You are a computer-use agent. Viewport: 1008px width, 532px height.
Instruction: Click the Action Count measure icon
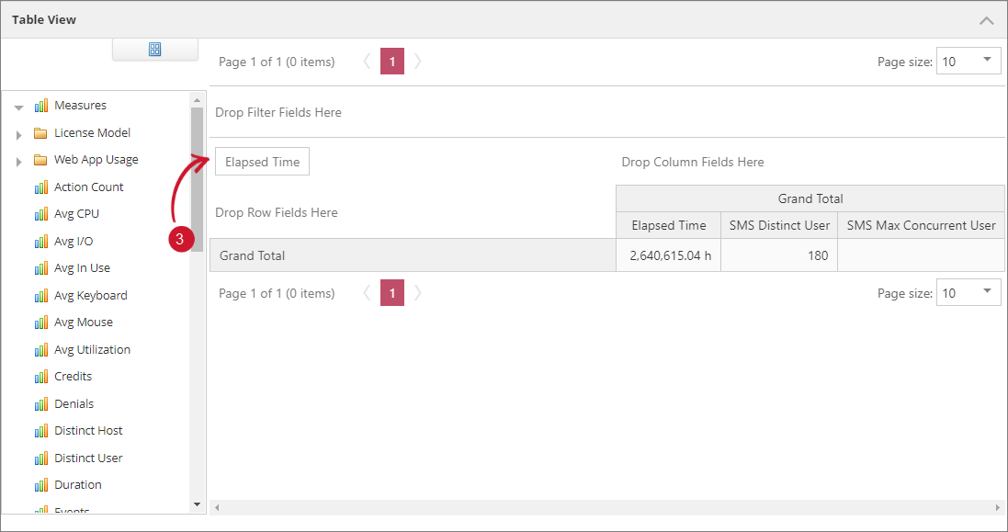(40, 187)
